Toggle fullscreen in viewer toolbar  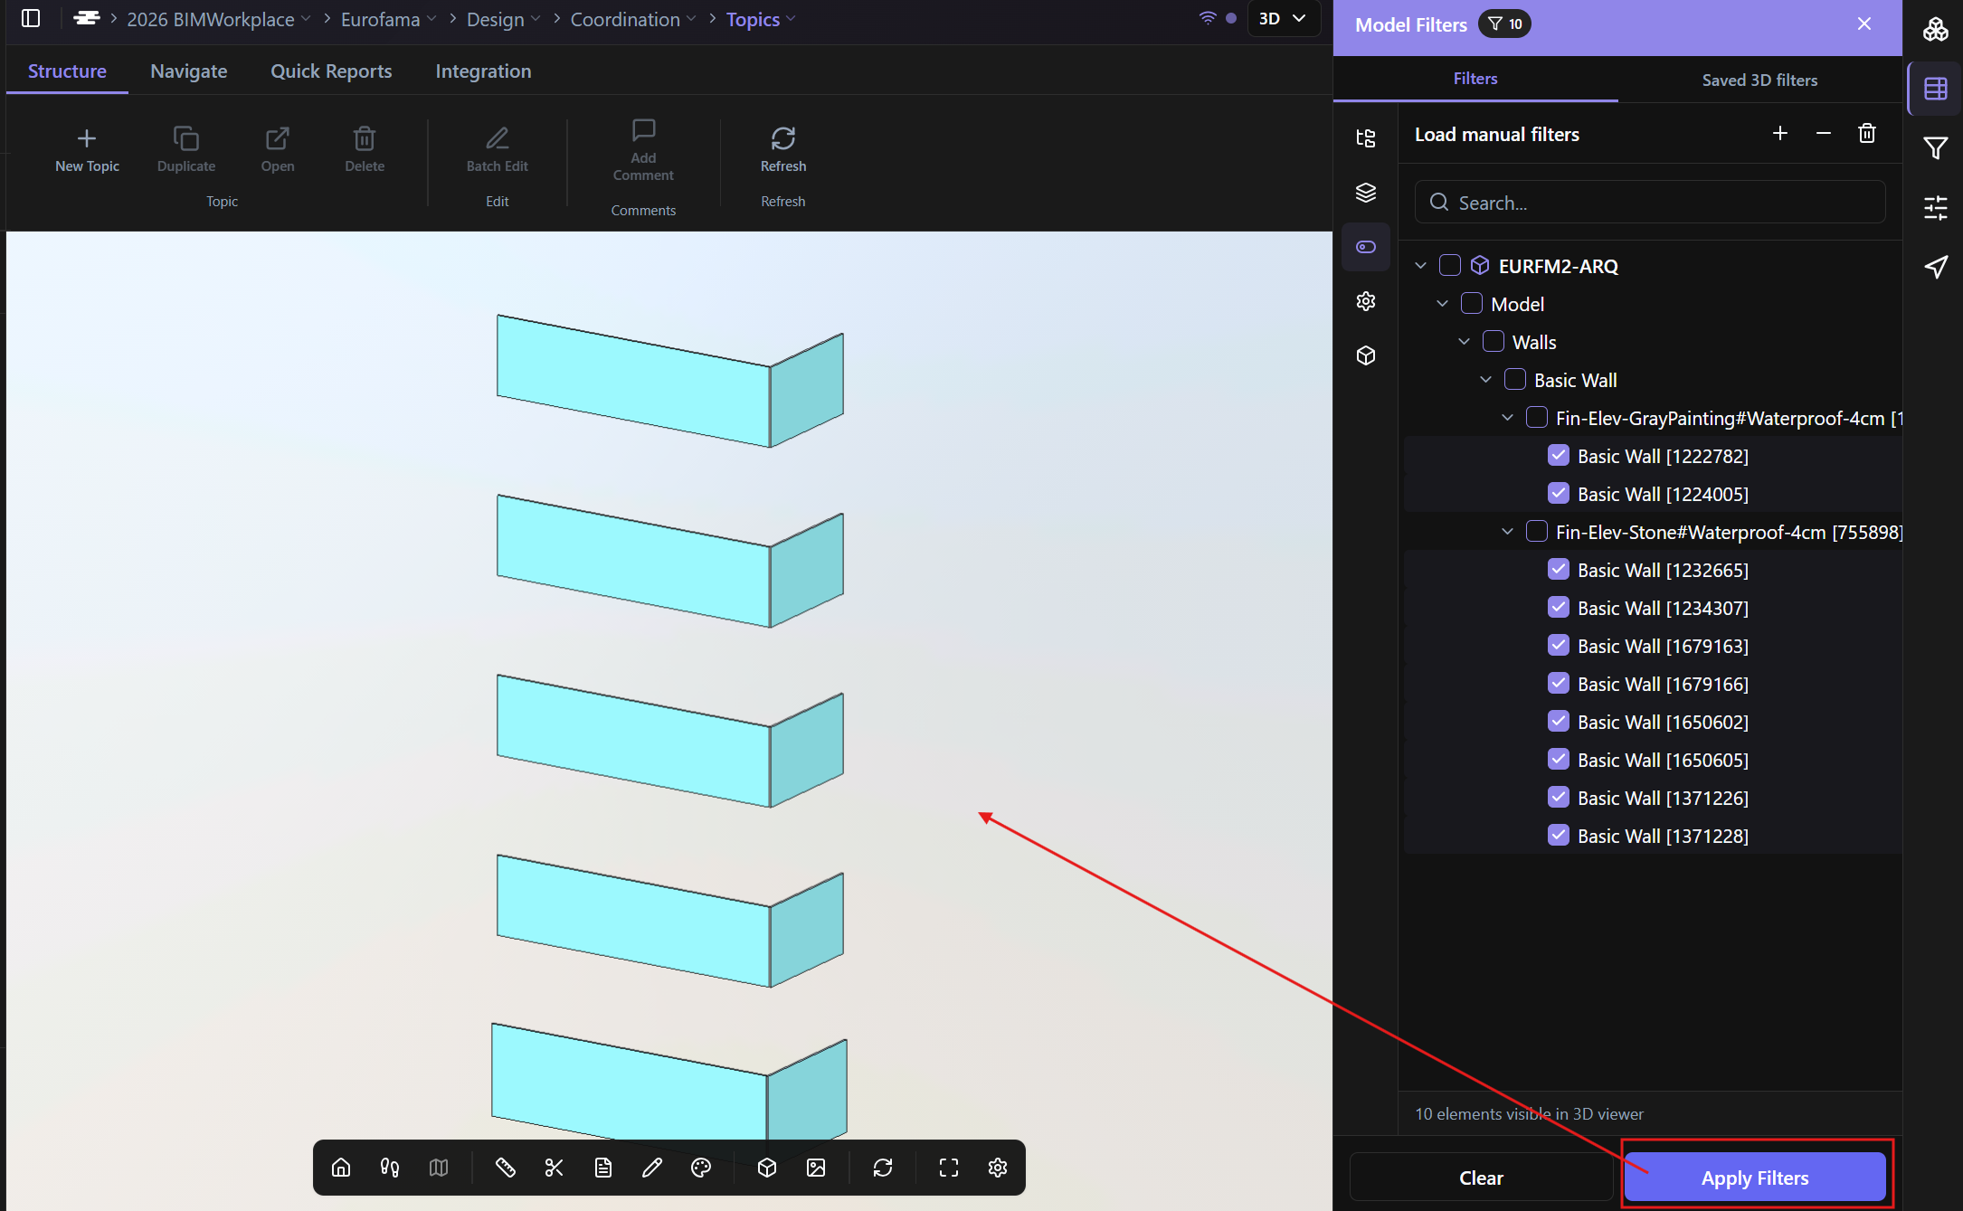coord(949,1168)
